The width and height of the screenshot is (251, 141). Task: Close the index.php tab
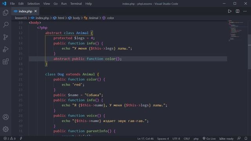36,11
